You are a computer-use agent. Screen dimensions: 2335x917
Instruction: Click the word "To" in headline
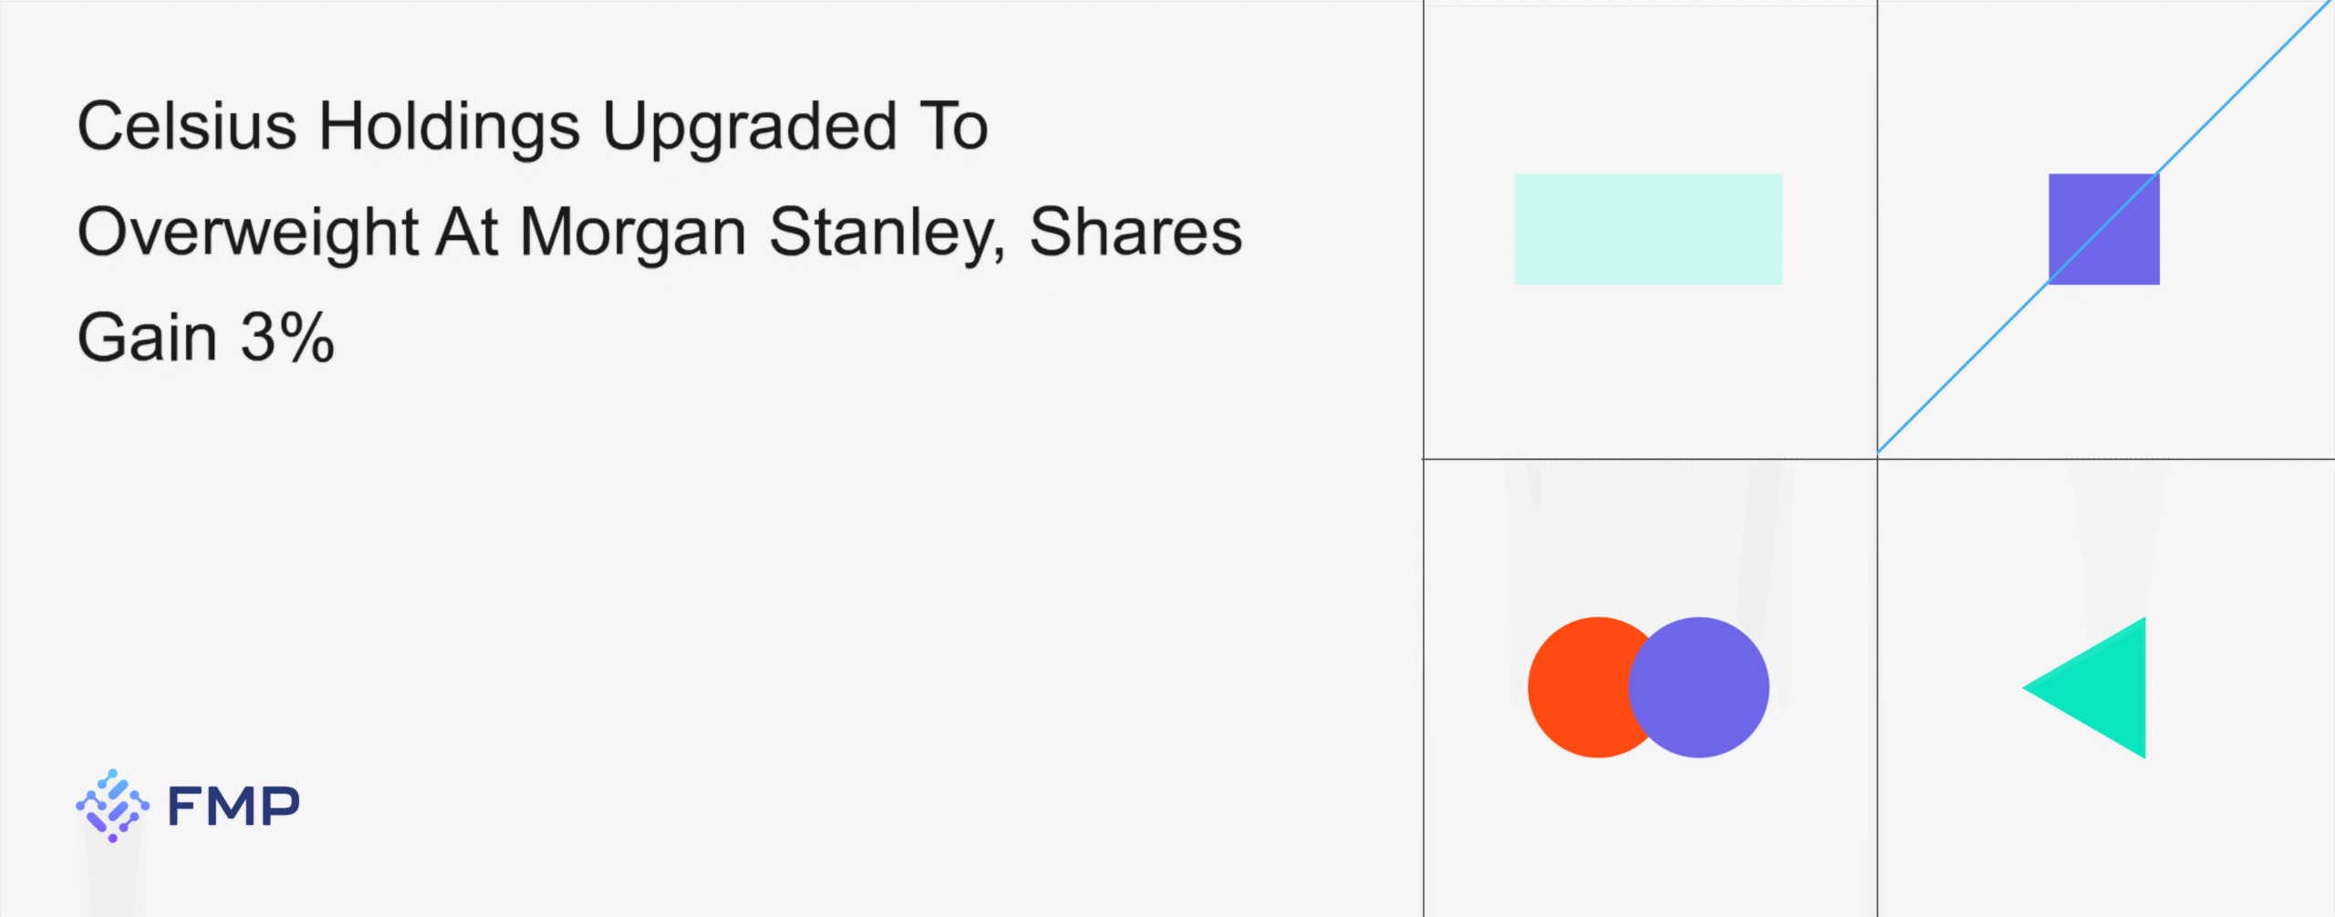coord(954,126)
